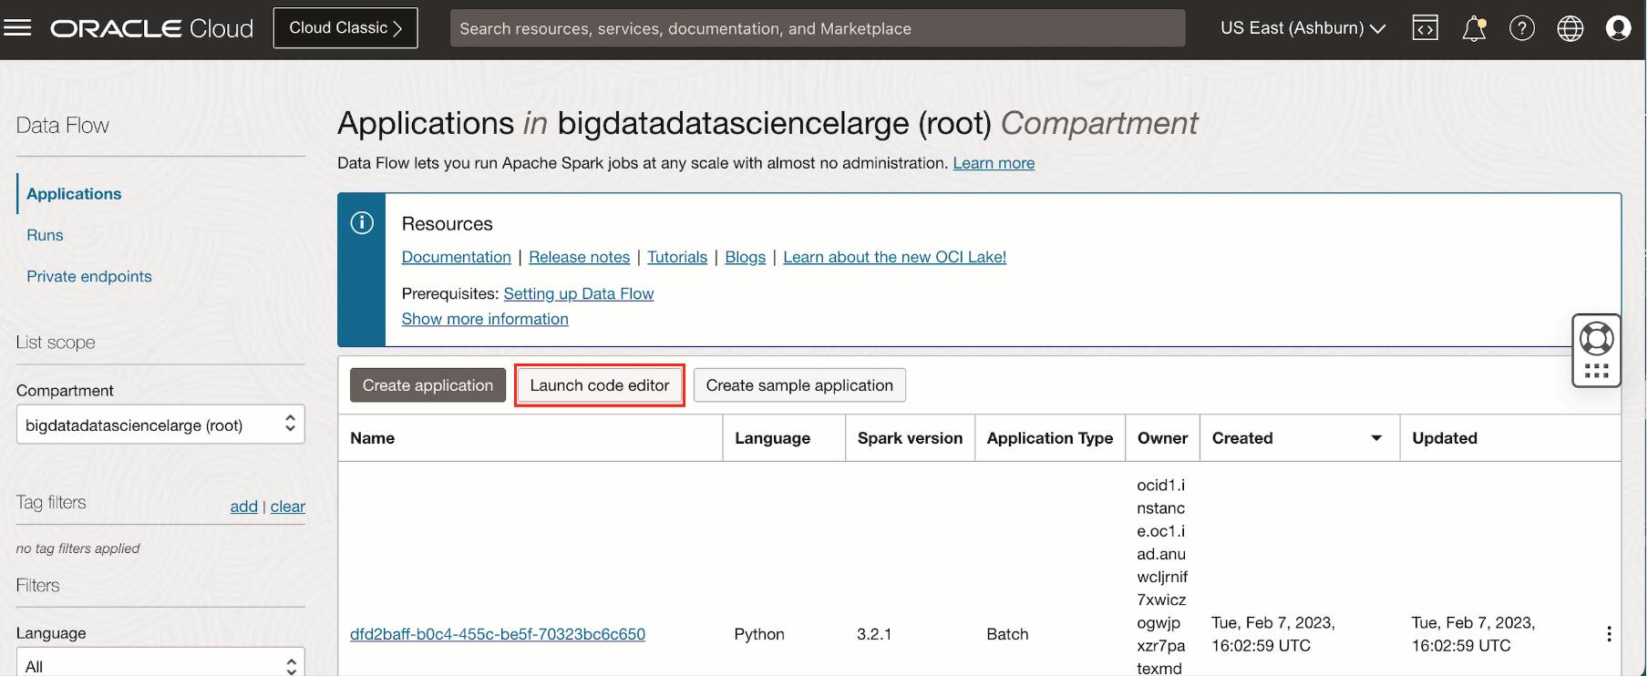The height and width of the screenshot is (676, 1648).
Task: Open the Documentation link
Action: (457, 257)
